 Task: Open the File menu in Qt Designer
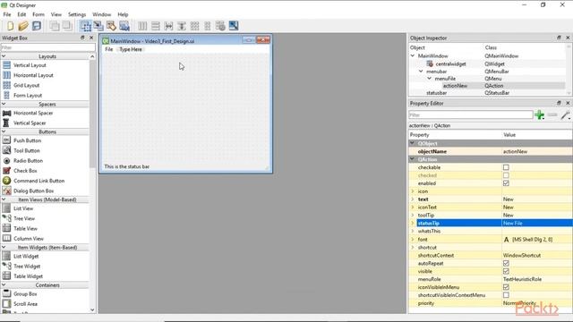click(x=7, y=14)
